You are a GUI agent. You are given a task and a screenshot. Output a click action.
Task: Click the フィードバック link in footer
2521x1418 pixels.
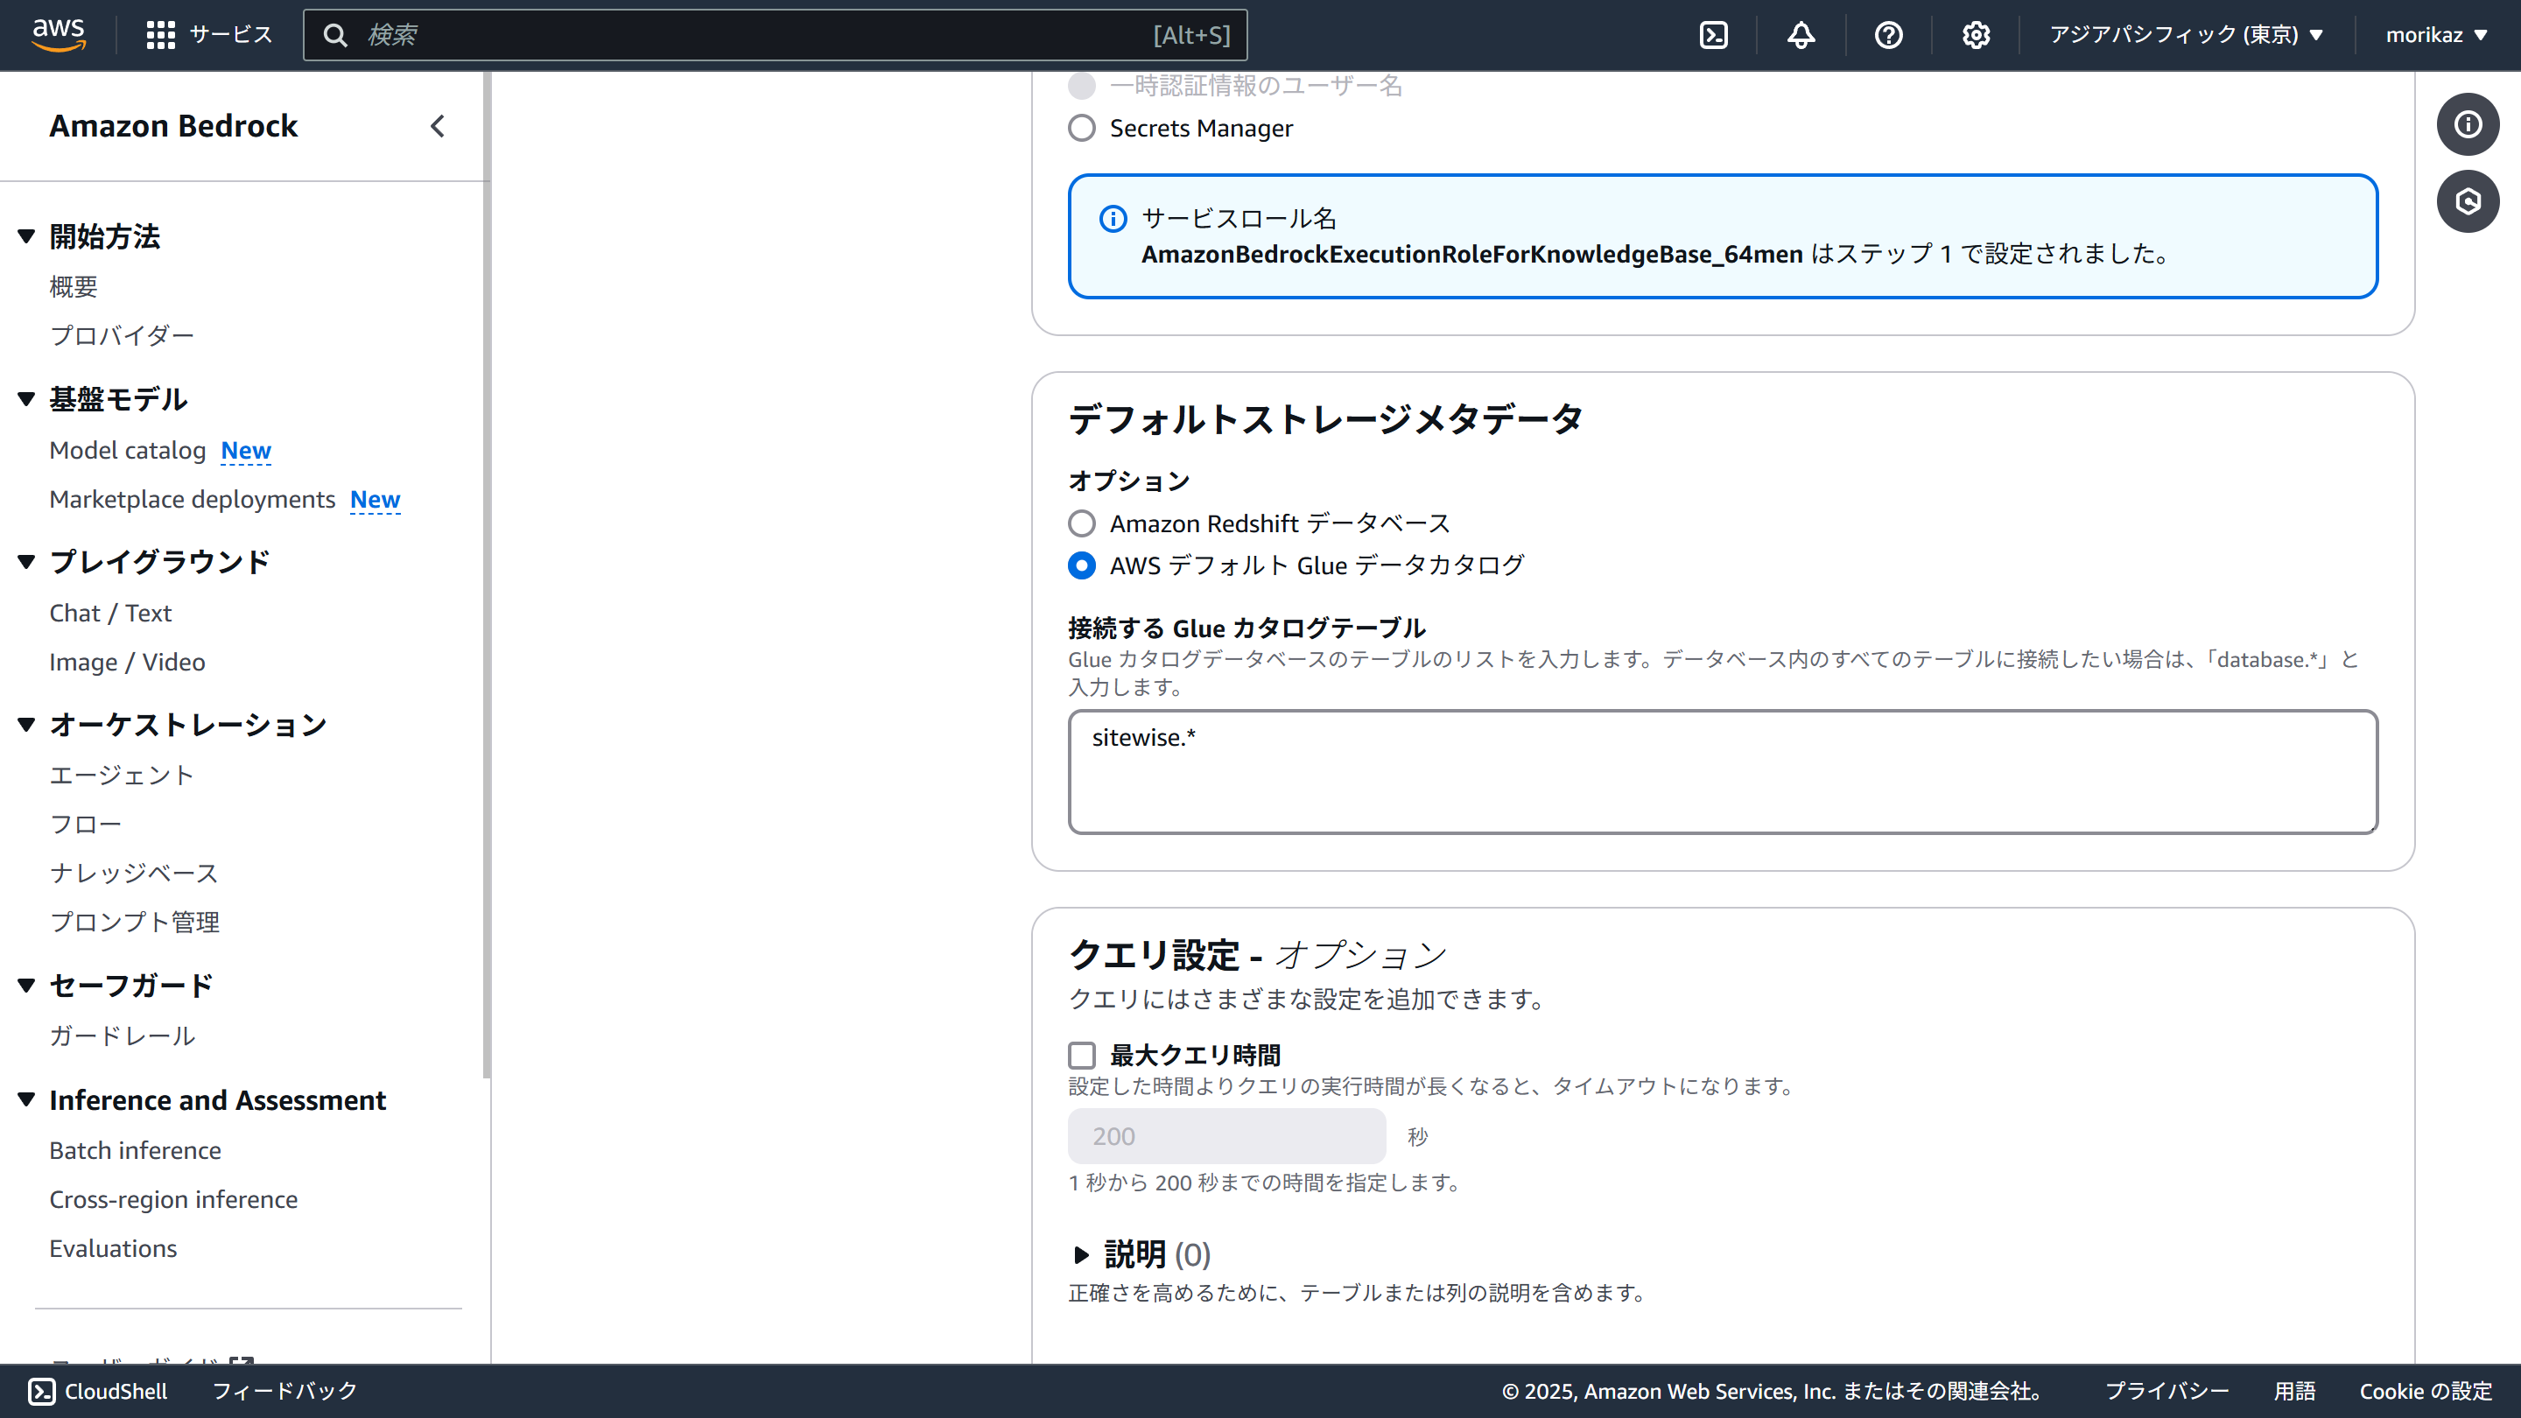click(284, 1391)
